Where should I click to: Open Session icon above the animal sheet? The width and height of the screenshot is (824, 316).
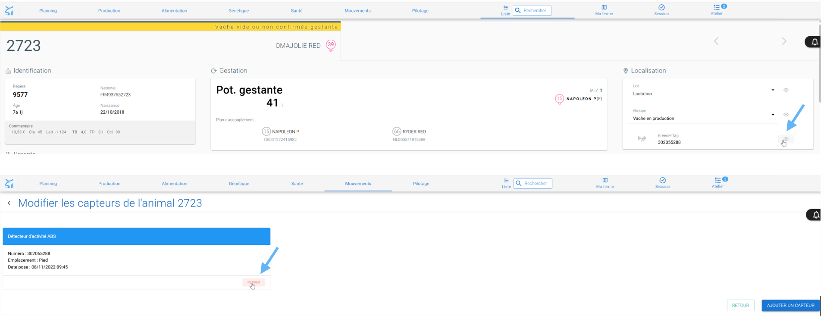(x=661, y=10)
